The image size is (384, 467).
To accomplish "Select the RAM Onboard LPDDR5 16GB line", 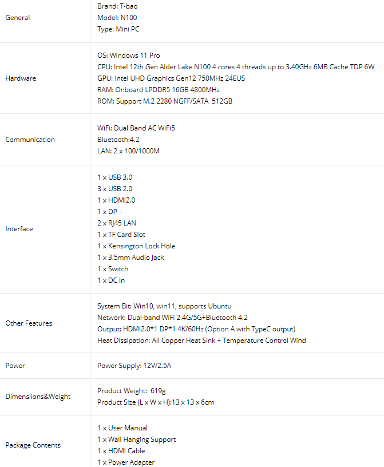I will (x=158, y=90).
